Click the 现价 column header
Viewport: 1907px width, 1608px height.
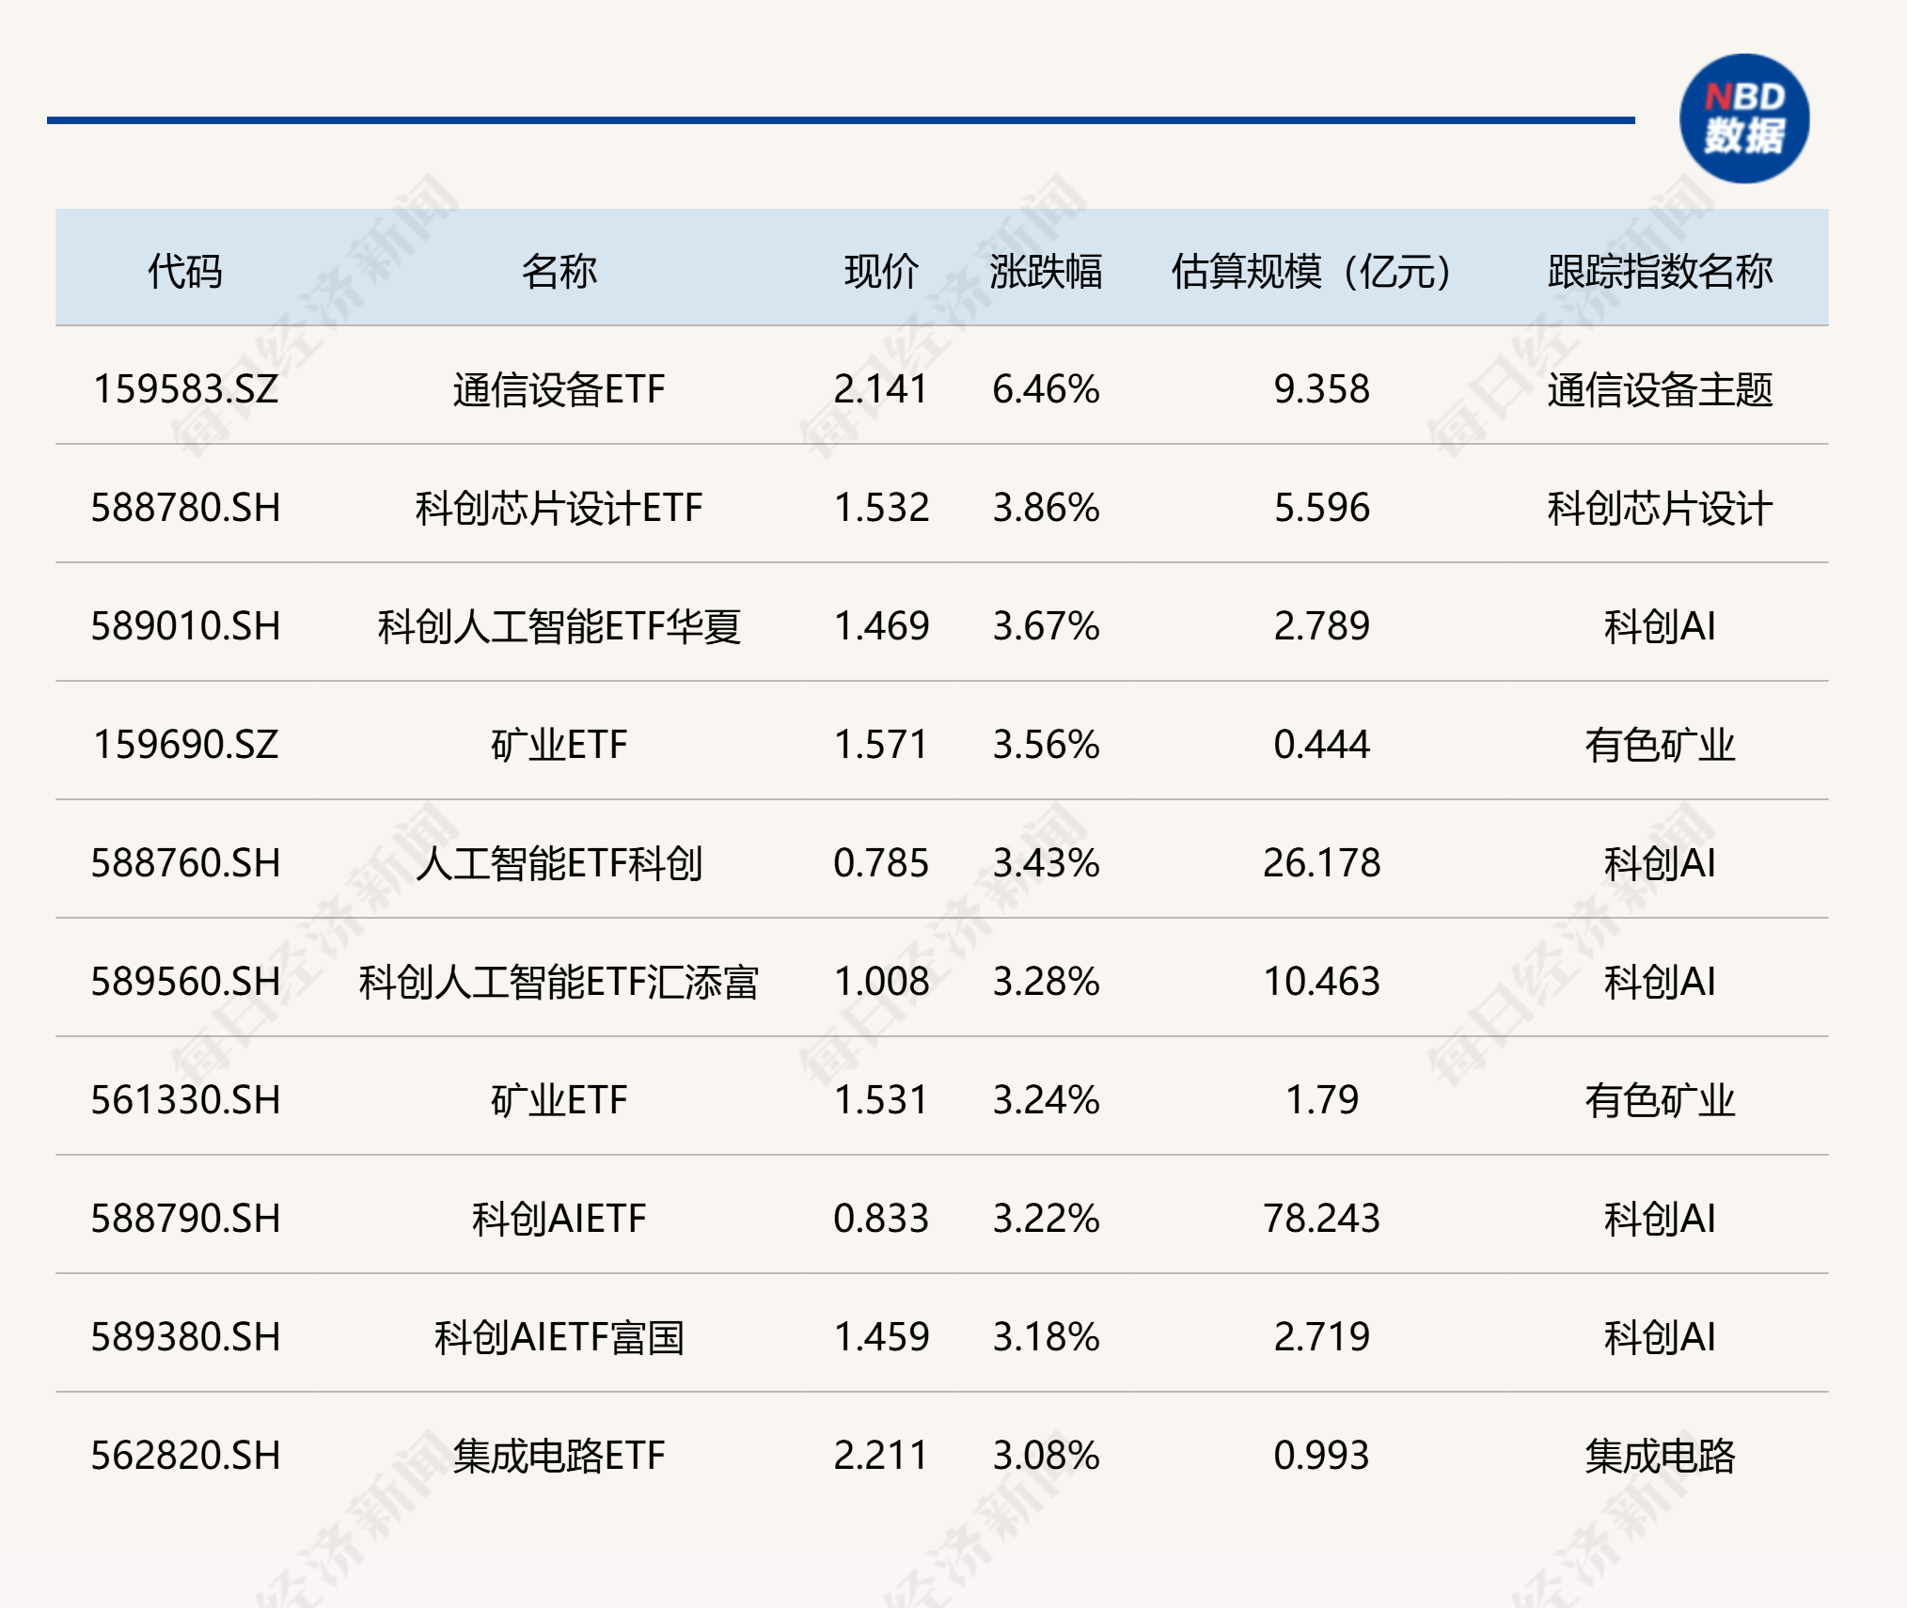[x=881, y=271]
